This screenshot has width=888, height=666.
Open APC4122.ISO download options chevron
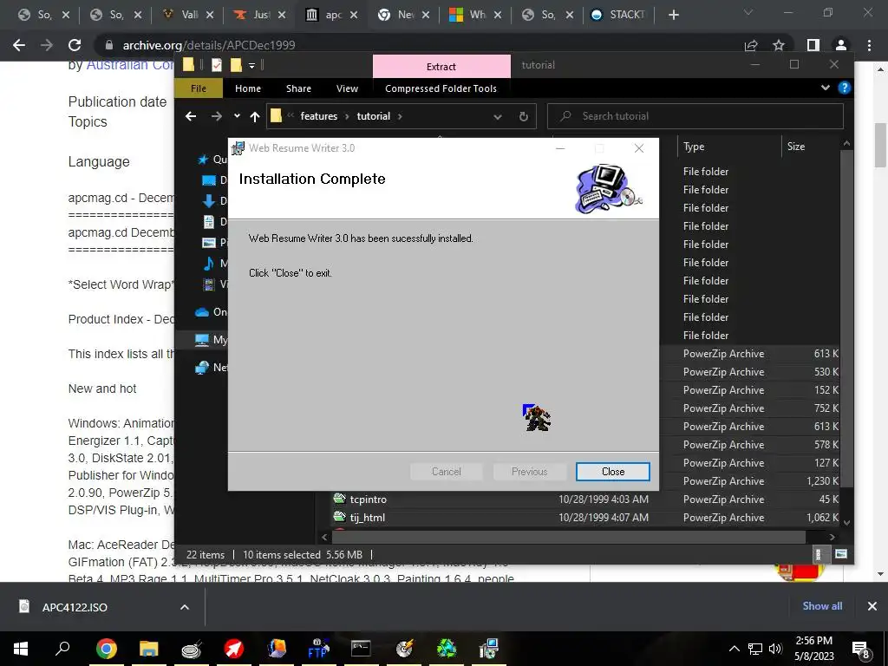pyautogui.click(x=184, y=607)
